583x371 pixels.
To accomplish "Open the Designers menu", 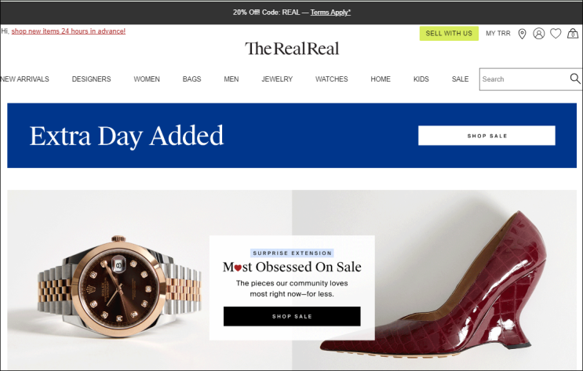I will pos(92,79).
